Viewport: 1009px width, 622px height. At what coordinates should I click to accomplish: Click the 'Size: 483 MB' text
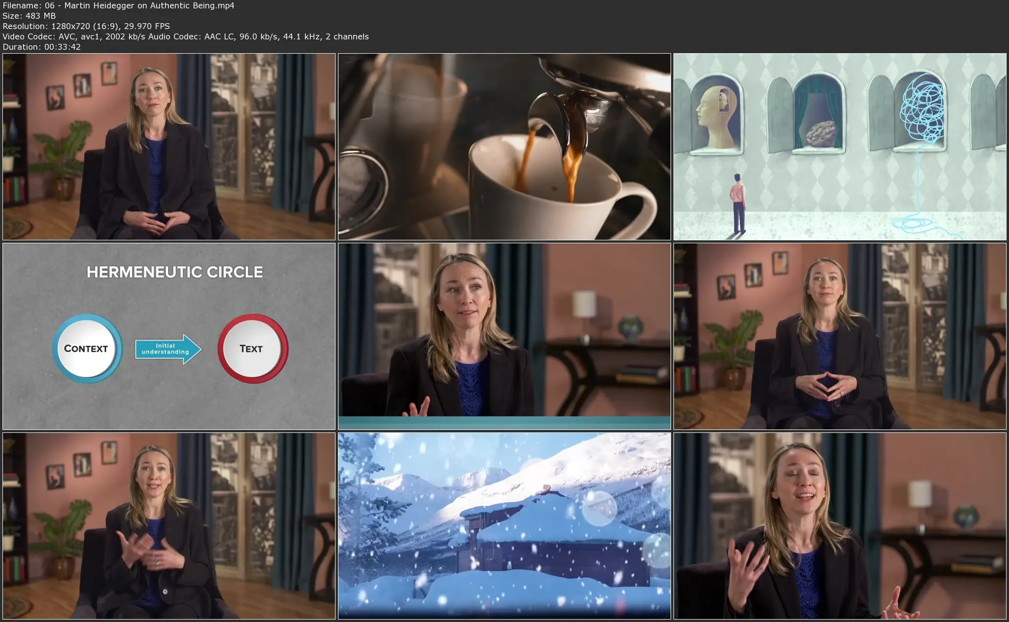(29, 16)
